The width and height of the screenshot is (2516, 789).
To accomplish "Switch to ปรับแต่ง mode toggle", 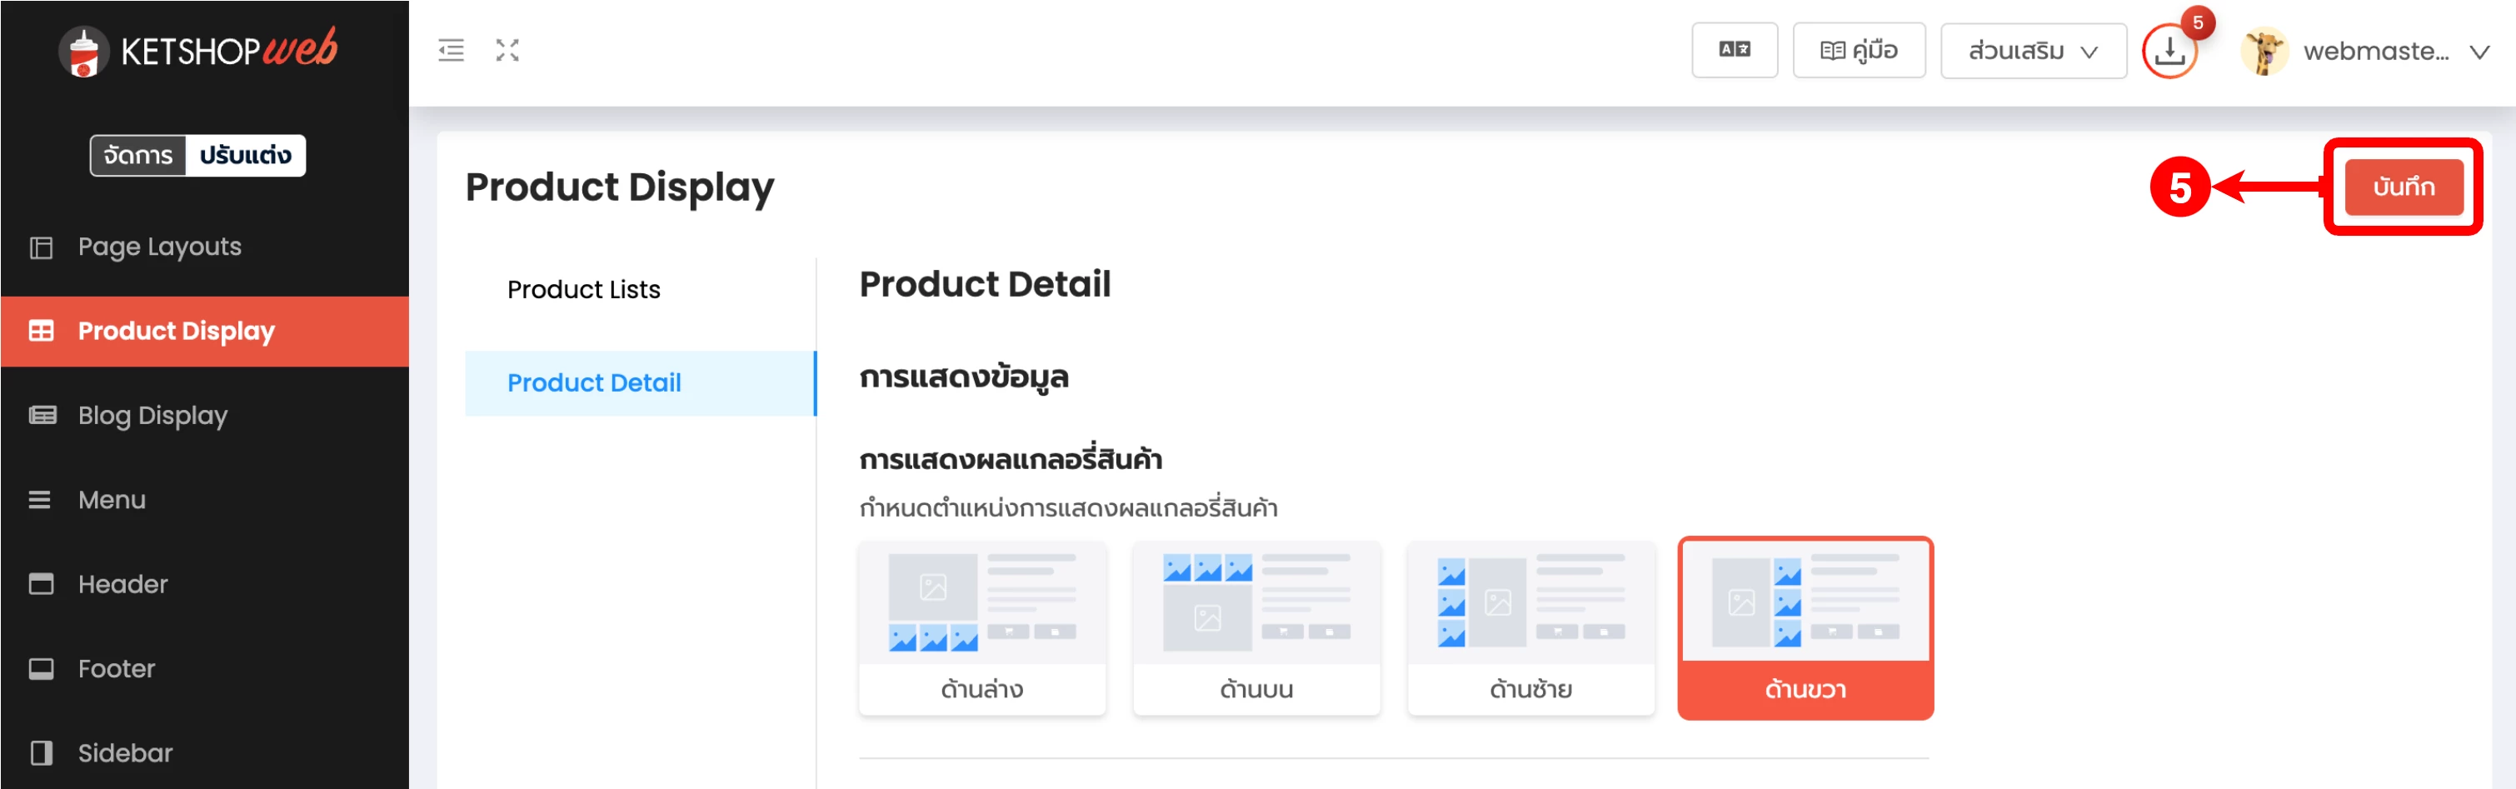I will pyautogui.click(x=245, y=155).
